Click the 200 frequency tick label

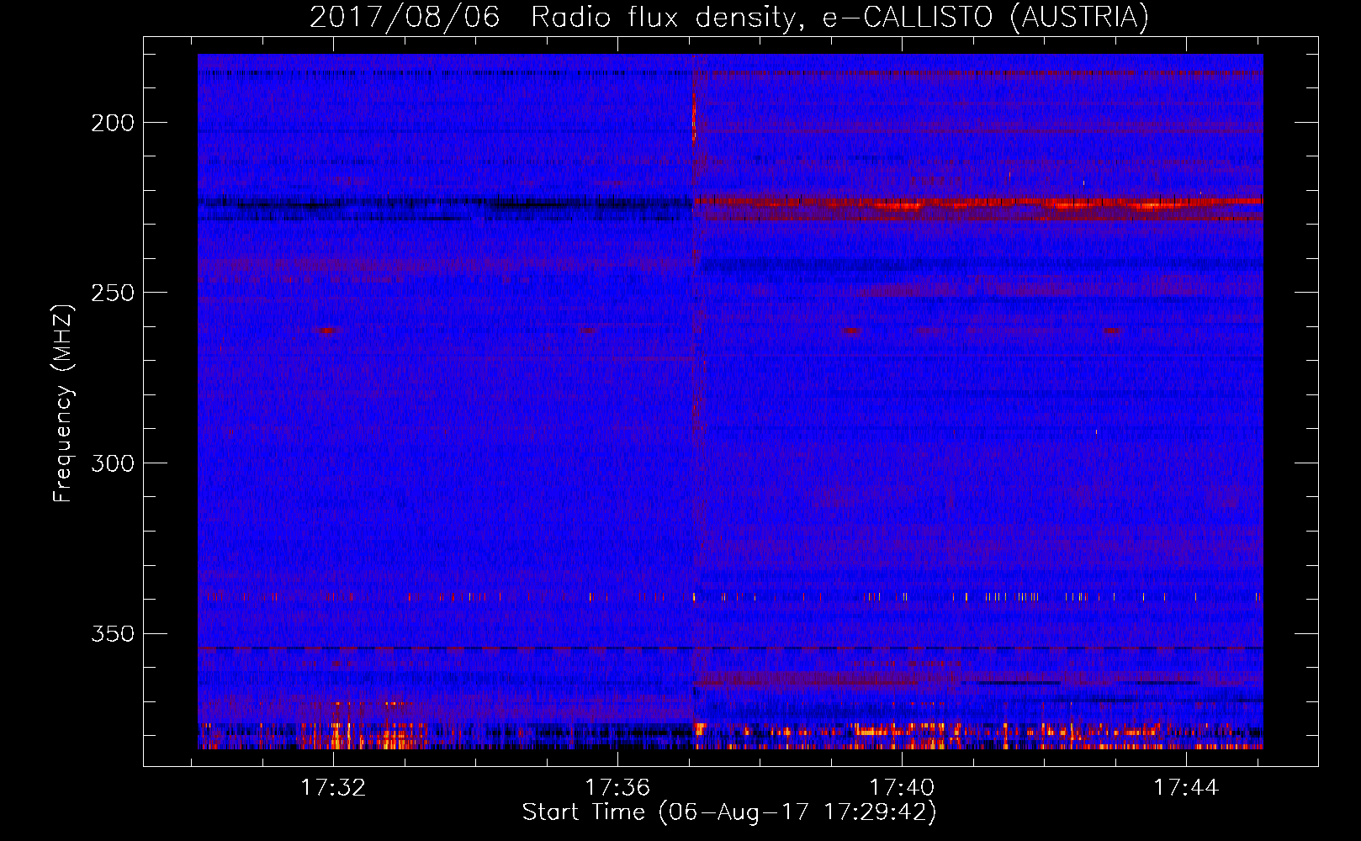click(x=113, y=124)
